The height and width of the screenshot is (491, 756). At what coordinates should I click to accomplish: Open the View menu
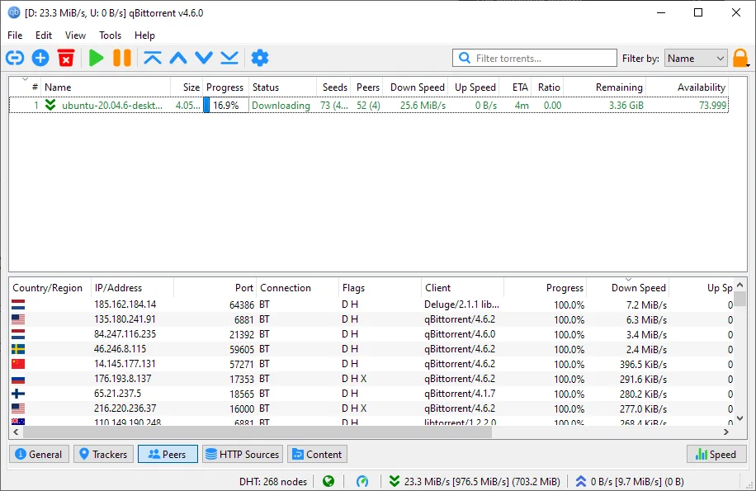point(75,35)
